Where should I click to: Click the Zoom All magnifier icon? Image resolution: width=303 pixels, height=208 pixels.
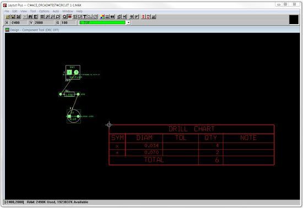click(x=58, y=17)
